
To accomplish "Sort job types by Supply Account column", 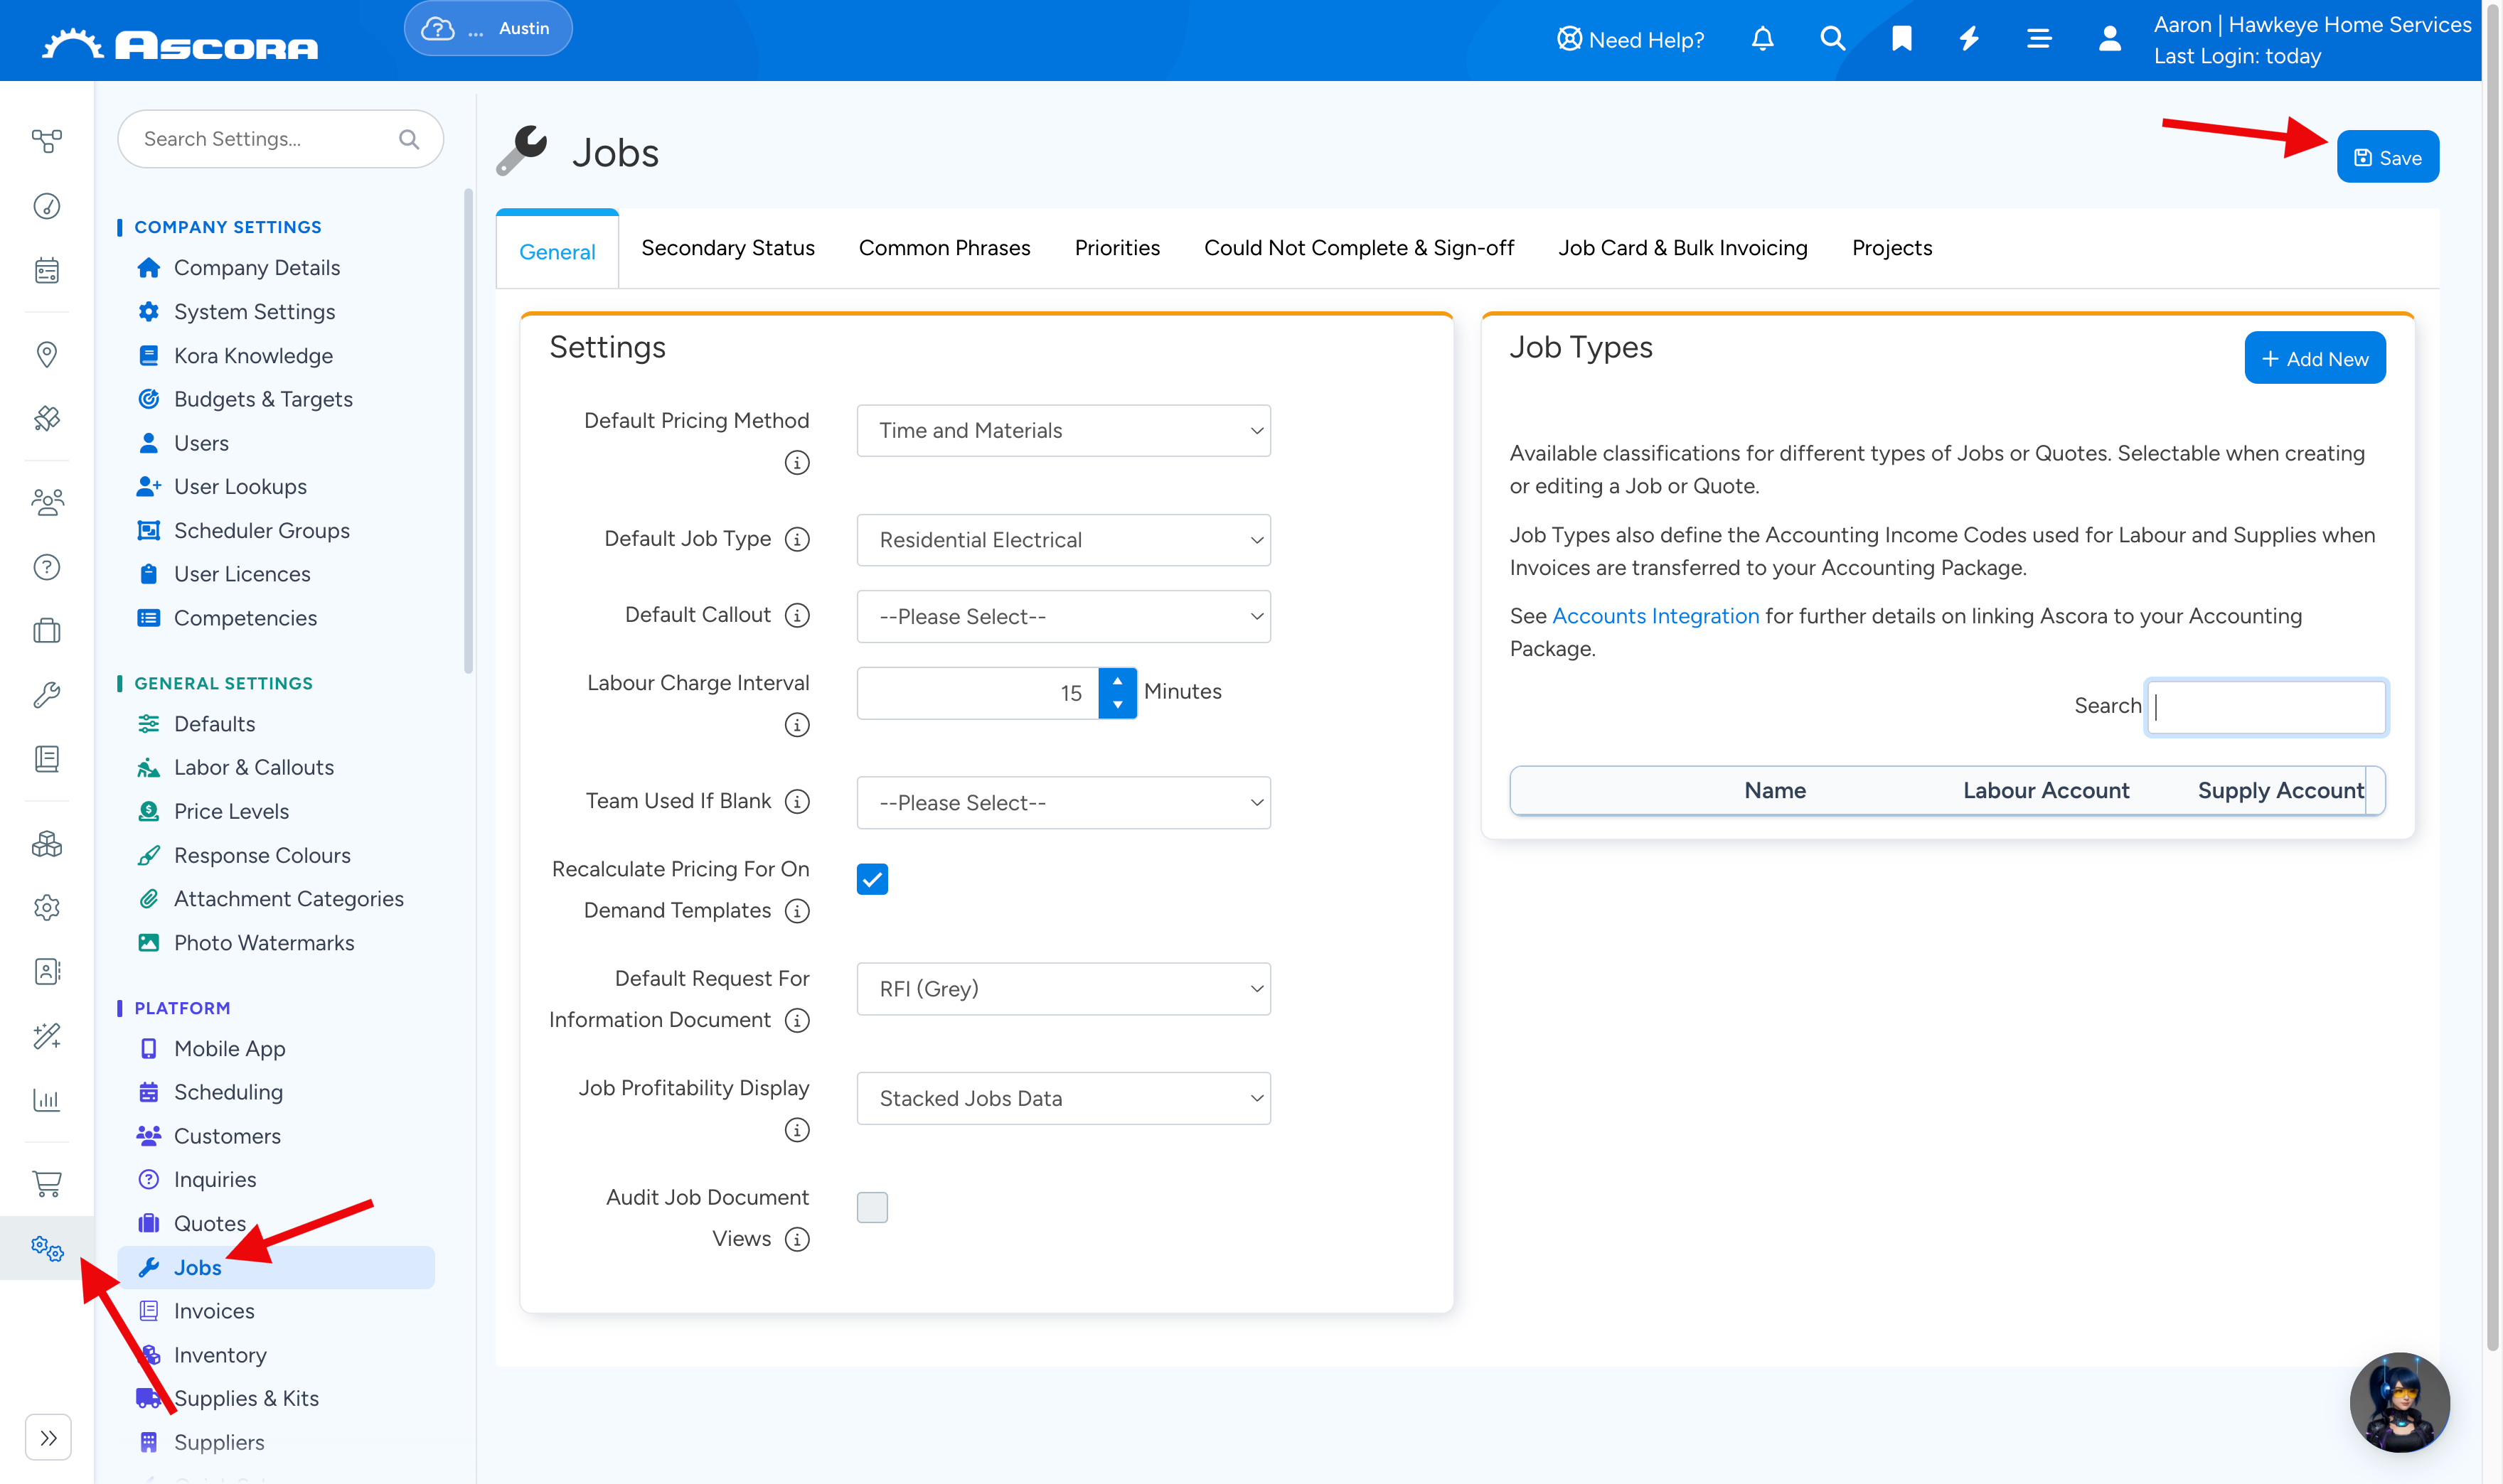I will point(2280,790).
